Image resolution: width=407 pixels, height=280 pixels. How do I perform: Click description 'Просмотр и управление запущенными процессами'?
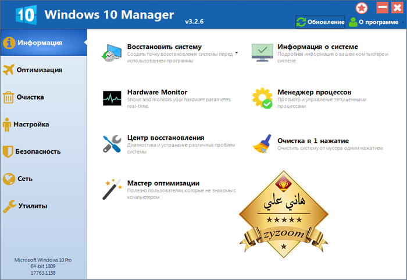pyautogui.click(x=322, y=103)
